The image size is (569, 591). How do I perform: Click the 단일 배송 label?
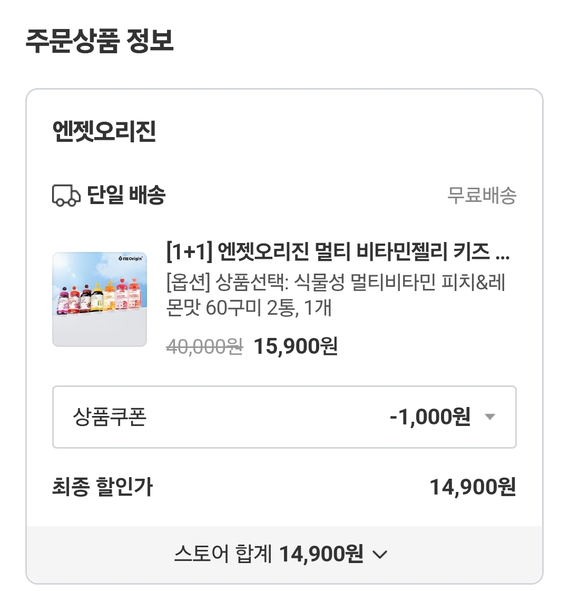(126, 195)
